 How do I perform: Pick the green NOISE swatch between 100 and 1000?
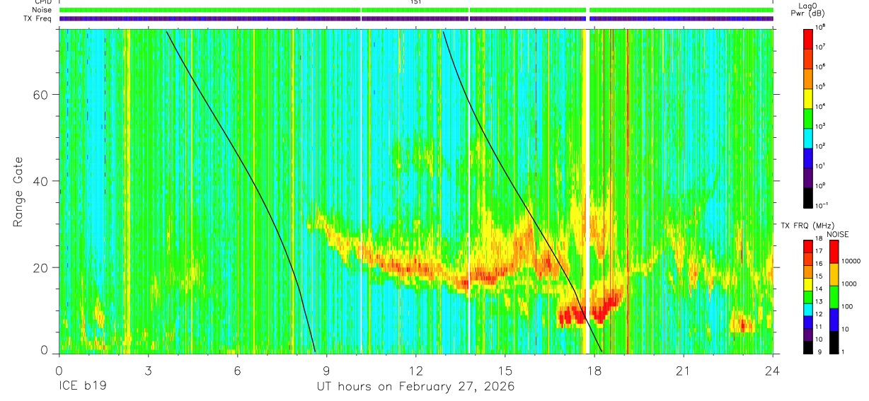834,296
